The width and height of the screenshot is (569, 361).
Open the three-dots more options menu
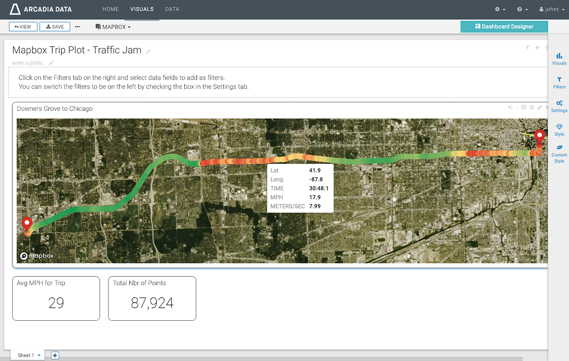click(77, 27)
